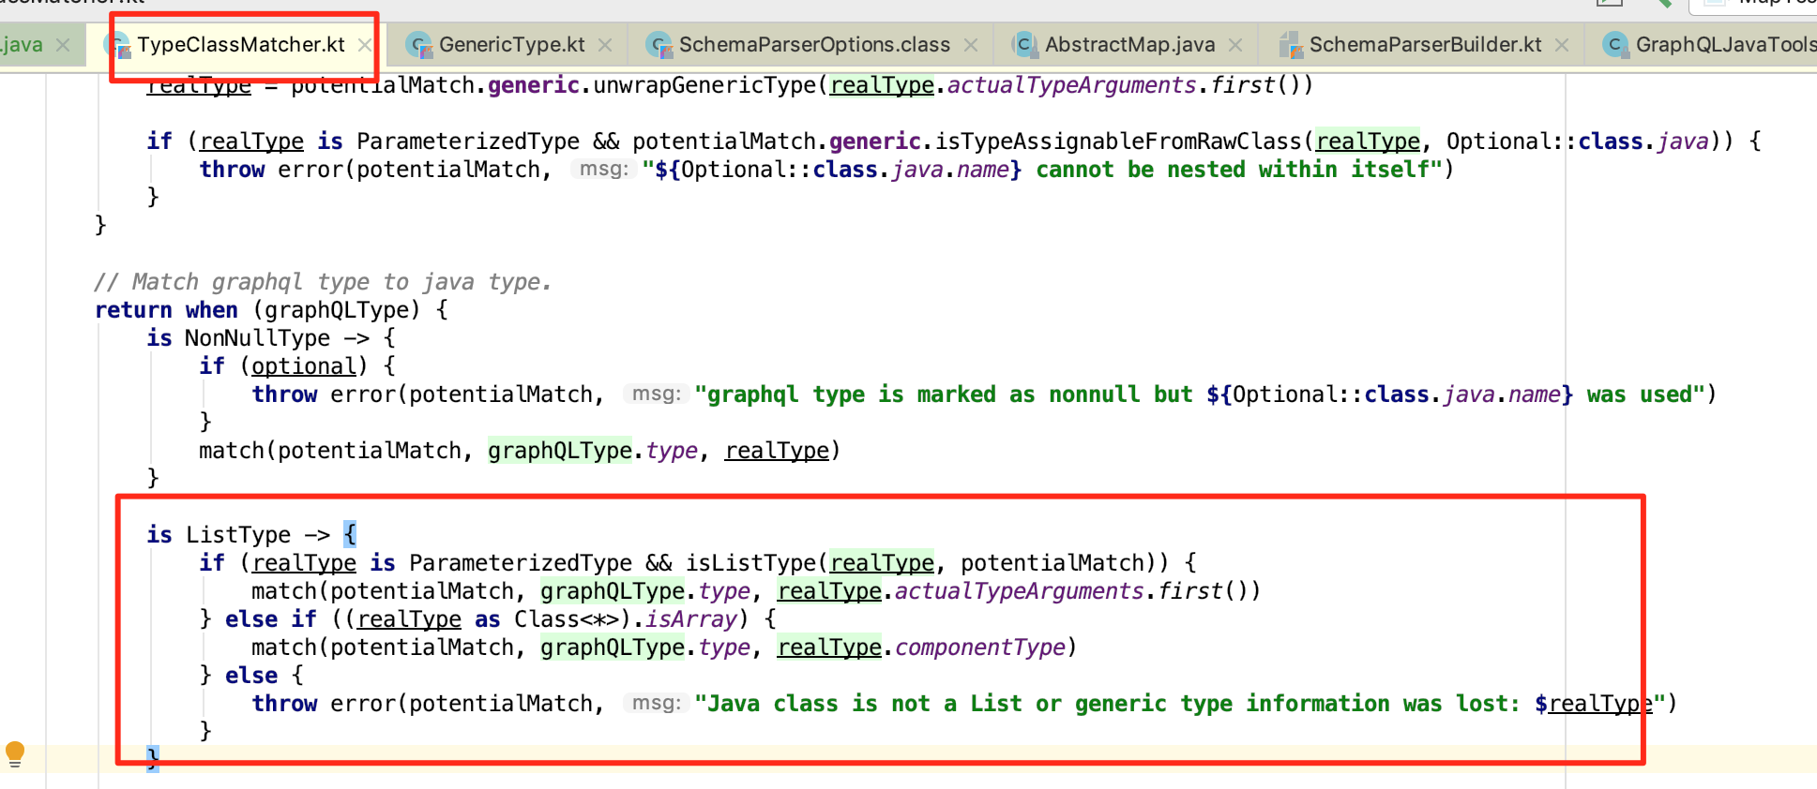Close the GenericType.kt tab
This screenshot has width=1817, height=789.
(x=605, y=45)
